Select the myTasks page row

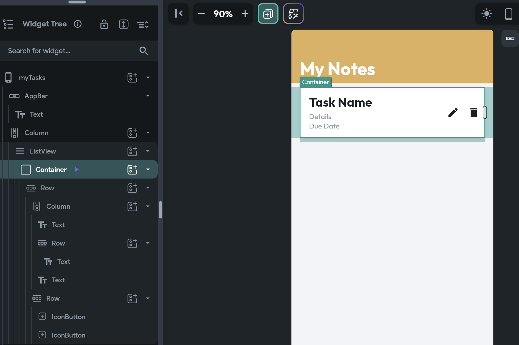coord(79,77)
